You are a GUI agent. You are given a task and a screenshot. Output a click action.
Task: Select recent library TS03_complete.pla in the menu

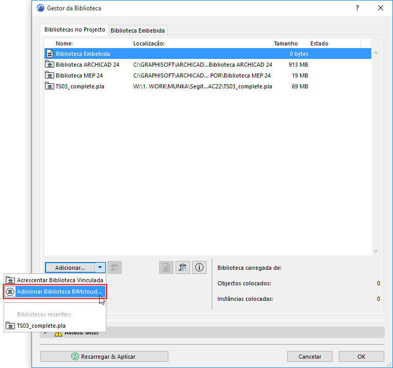tap(55, 326)
